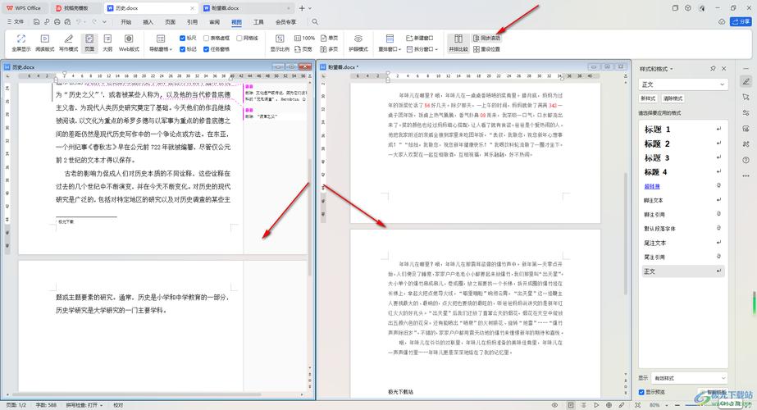Enable 护眼模式 eye protection mode
This screenshot has height=410, width=757.
click(358, 43)
